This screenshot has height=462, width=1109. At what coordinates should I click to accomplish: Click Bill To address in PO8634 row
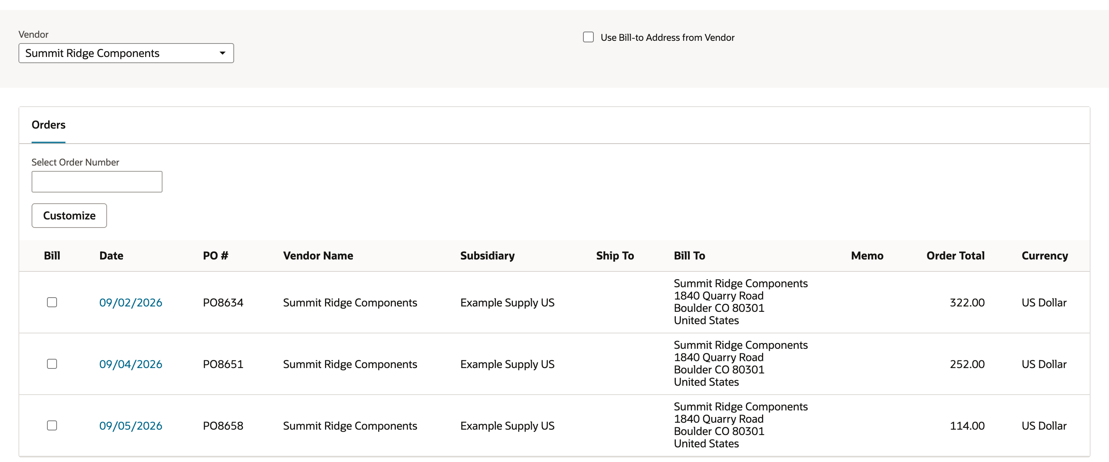pos(740,302)
